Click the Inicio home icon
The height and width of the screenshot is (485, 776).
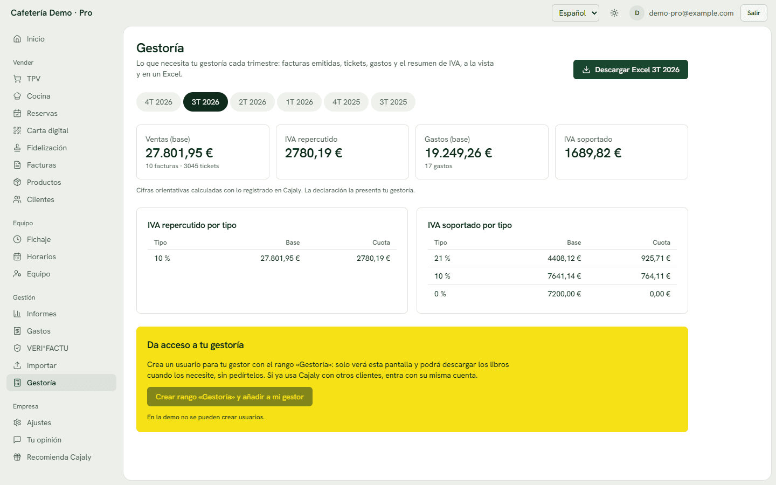[x=17, y=39]
